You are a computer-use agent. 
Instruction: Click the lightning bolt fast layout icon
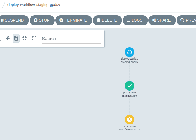[x=8, y=38]
